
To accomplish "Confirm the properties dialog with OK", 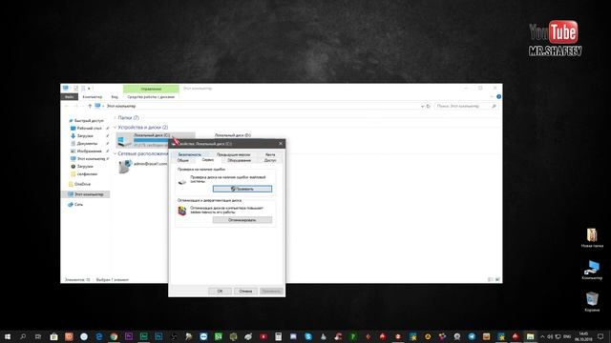I will [220, 291].
